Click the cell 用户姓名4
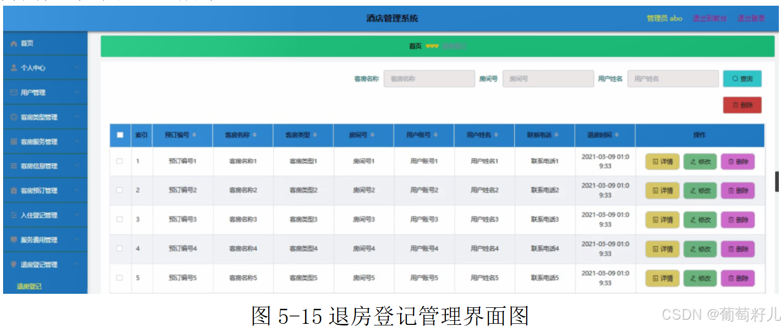Viewport: 783px width, 328px height. coord(485,249)
